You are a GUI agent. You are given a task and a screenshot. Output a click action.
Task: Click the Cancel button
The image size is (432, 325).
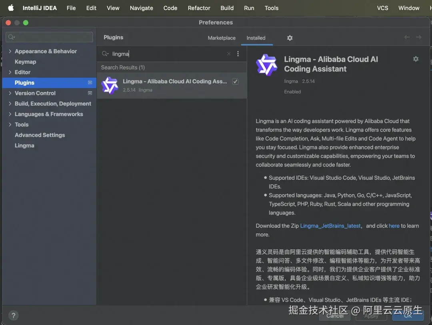click(335, 316)
